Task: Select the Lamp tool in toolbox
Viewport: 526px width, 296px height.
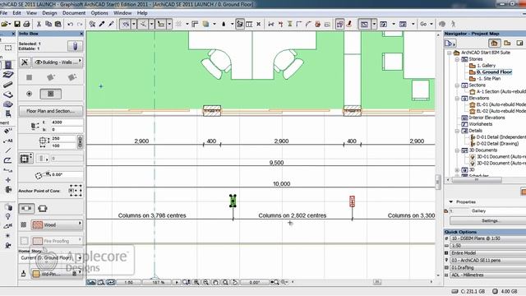Action: tap(8, 216)
